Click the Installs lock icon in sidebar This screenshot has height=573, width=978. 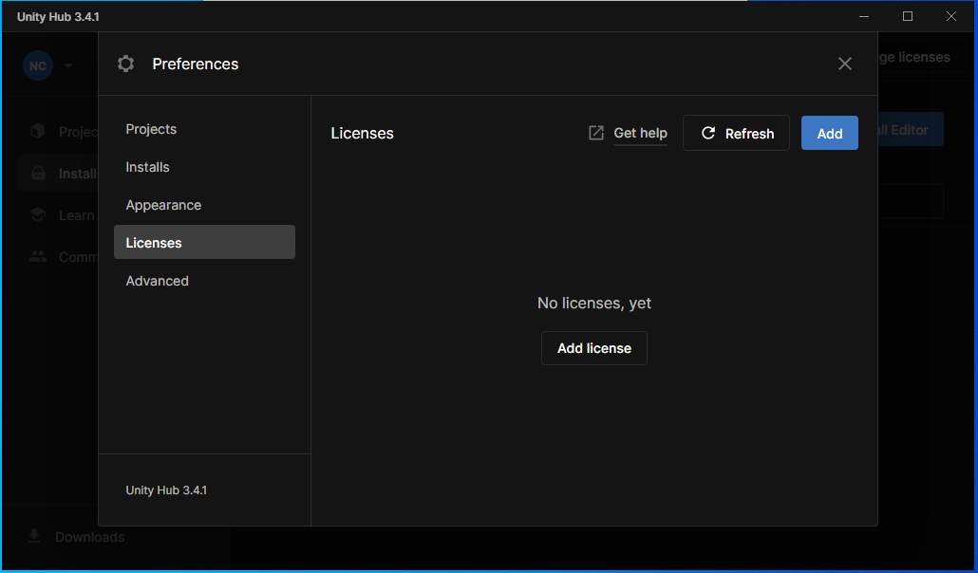[x=38, y=174]
